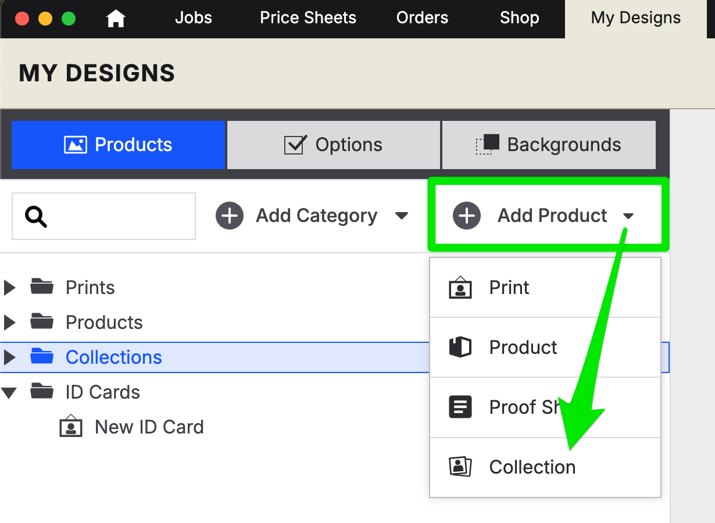The width and height of the screenshot is (715, 523).
Task: Open the Price Sheets section
Action: 308,18
